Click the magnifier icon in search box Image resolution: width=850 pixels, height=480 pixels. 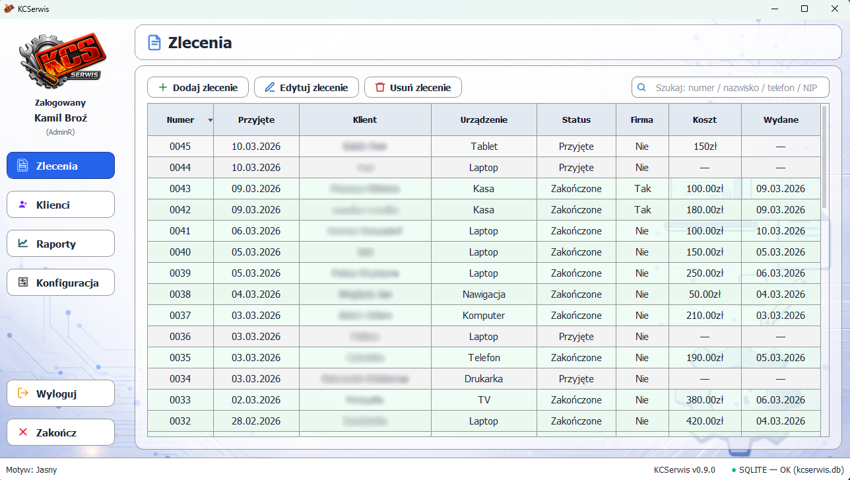coord(641,87)
